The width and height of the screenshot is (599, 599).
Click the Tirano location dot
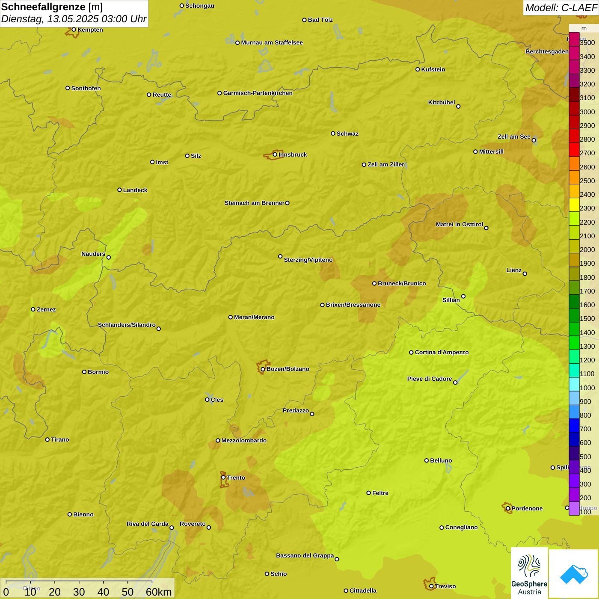(47, 439)
